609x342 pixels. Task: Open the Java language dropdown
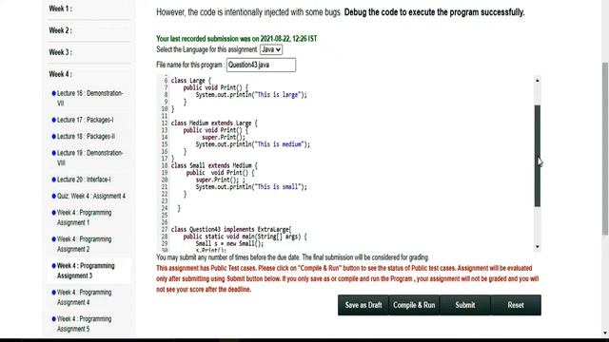pyautogui.click(x=270, y=49)
